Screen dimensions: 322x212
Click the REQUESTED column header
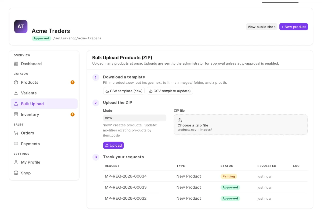[267, 166]
